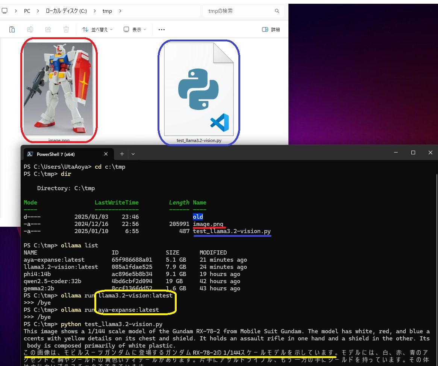Select PC in the breadcrumb path
Viewport: 438px width, 366px height.
(x=27, y=11)
